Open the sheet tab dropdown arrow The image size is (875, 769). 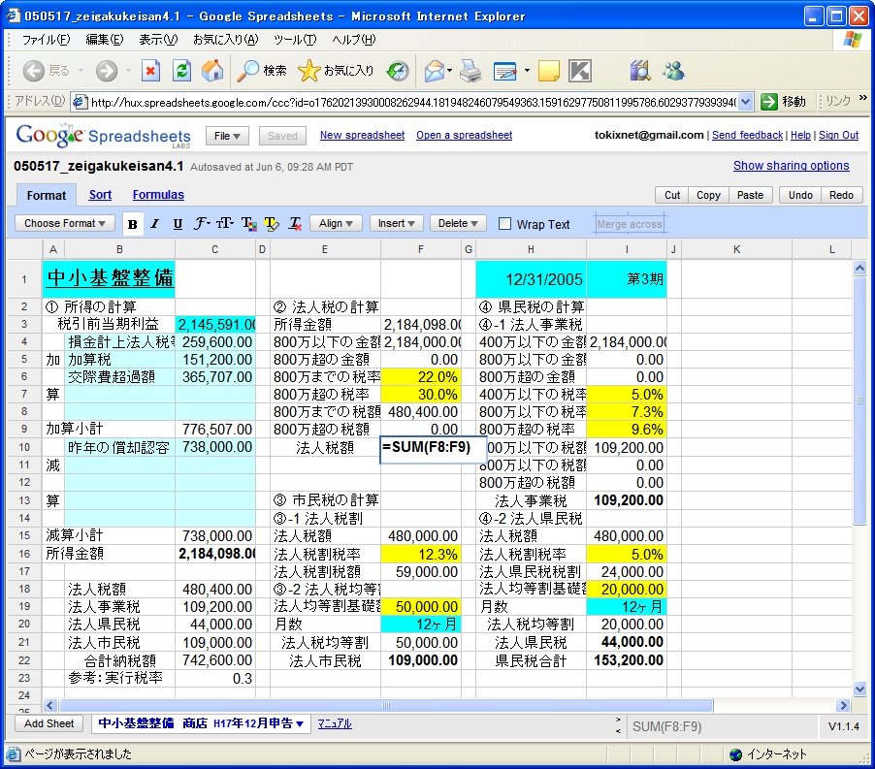300,723
